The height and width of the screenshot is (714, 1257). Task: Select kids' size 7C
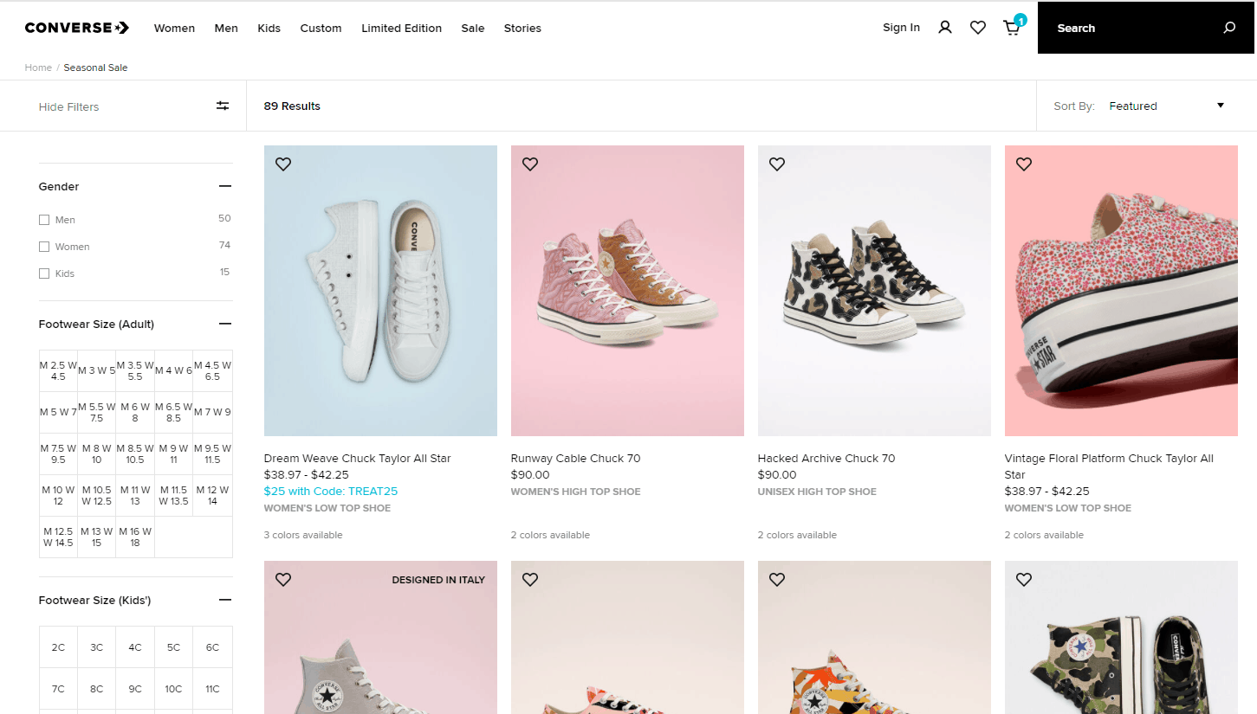(58, 689)
